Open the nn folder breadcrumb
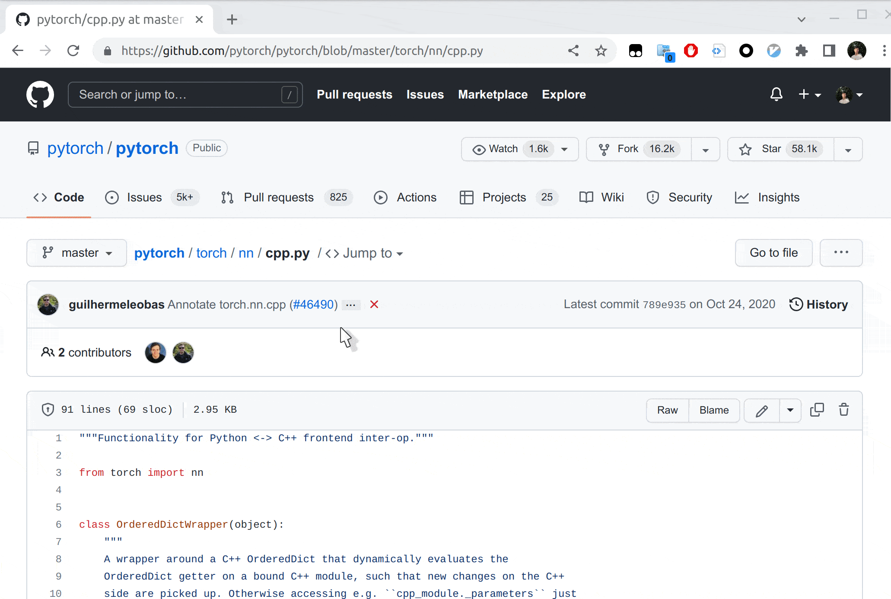 [246, 253]
